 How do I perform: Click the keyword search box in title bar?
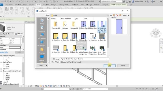[112, 2]
